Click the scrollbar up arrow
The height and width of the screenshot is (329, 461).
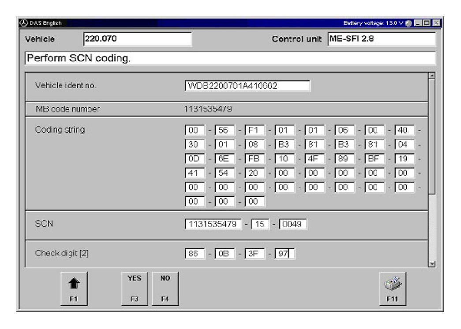coord(432,76)
